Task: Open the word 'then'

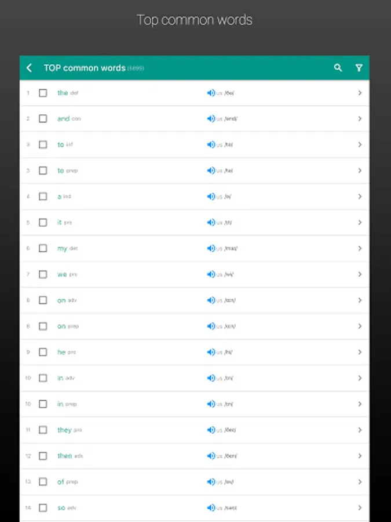Action: 64,456
